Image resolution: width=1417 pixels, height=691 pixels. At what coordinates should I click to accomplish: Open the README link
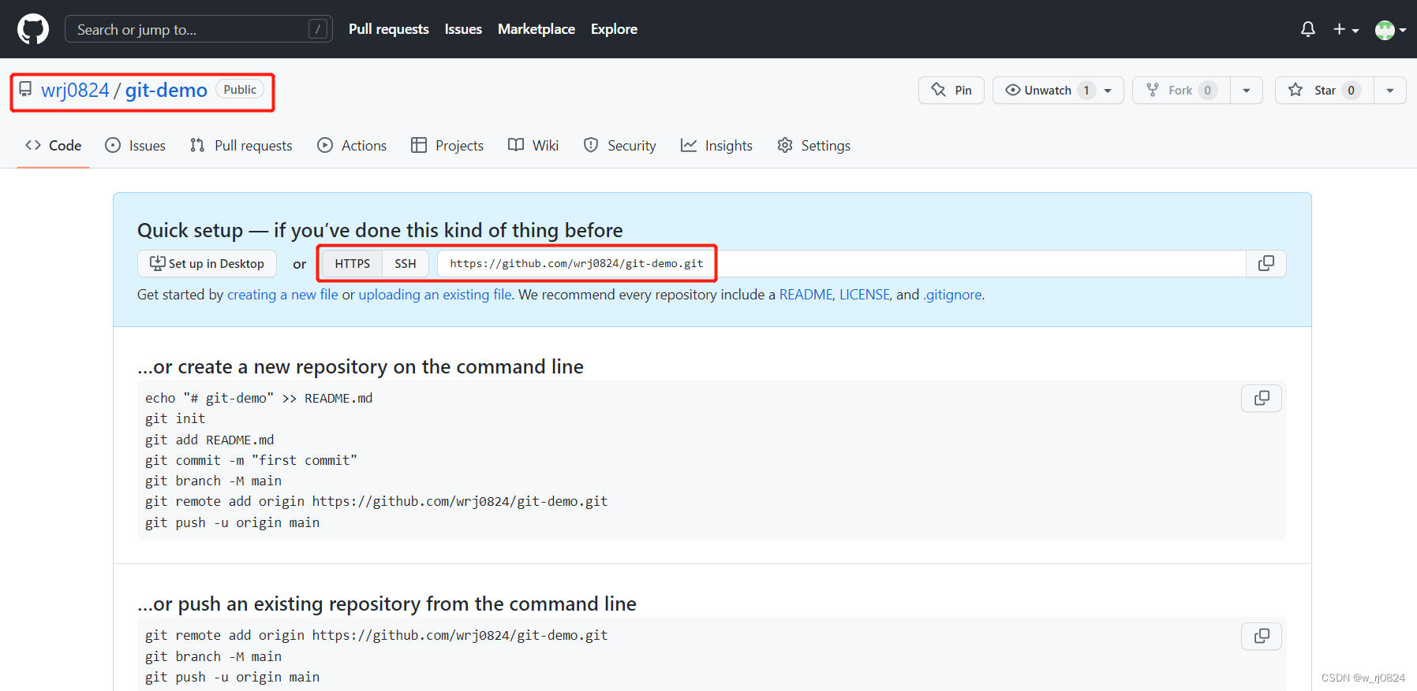coord(806,295)
